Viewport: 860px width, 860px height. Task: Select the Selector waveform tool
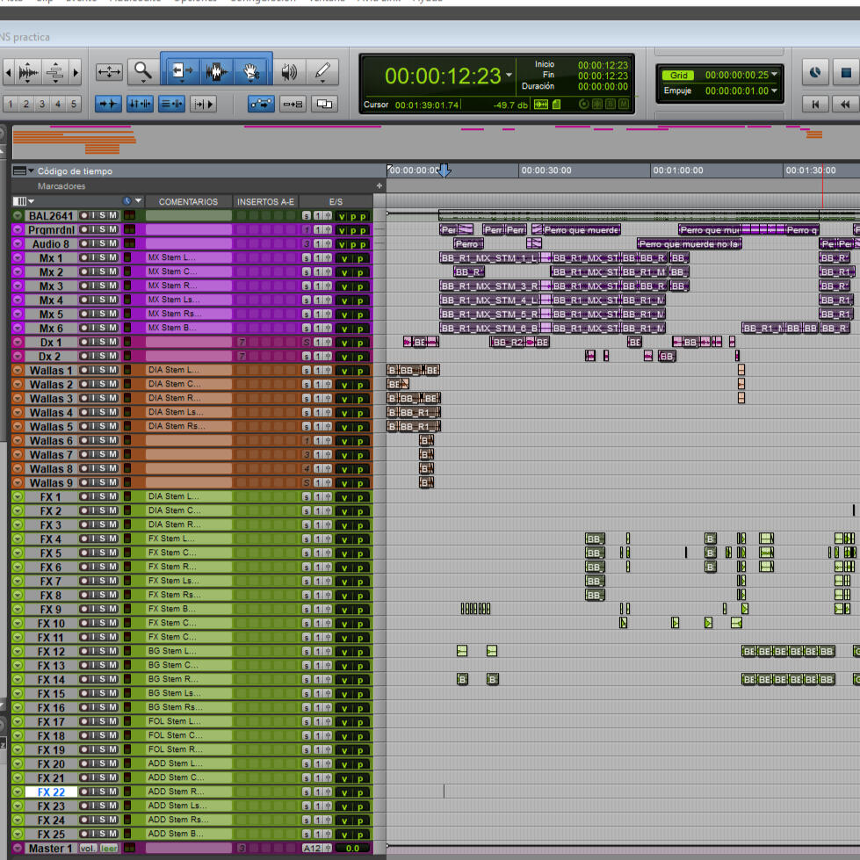216,71
